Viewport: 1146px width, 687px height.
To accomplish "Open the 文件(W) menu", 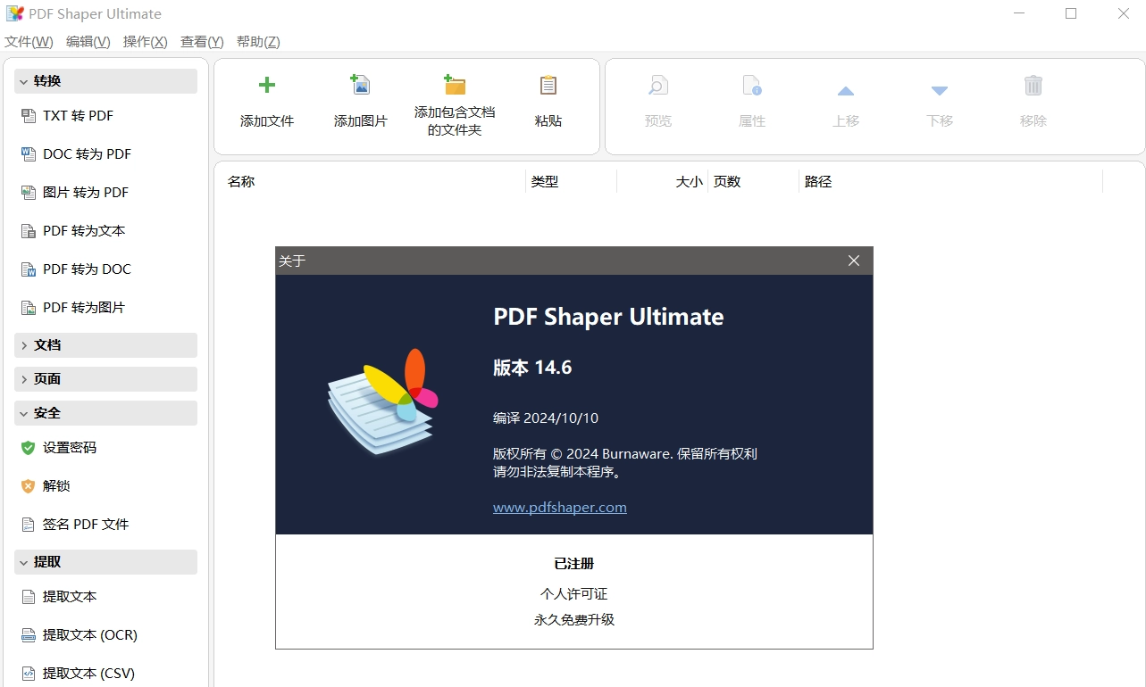I will tap(29, 42).
